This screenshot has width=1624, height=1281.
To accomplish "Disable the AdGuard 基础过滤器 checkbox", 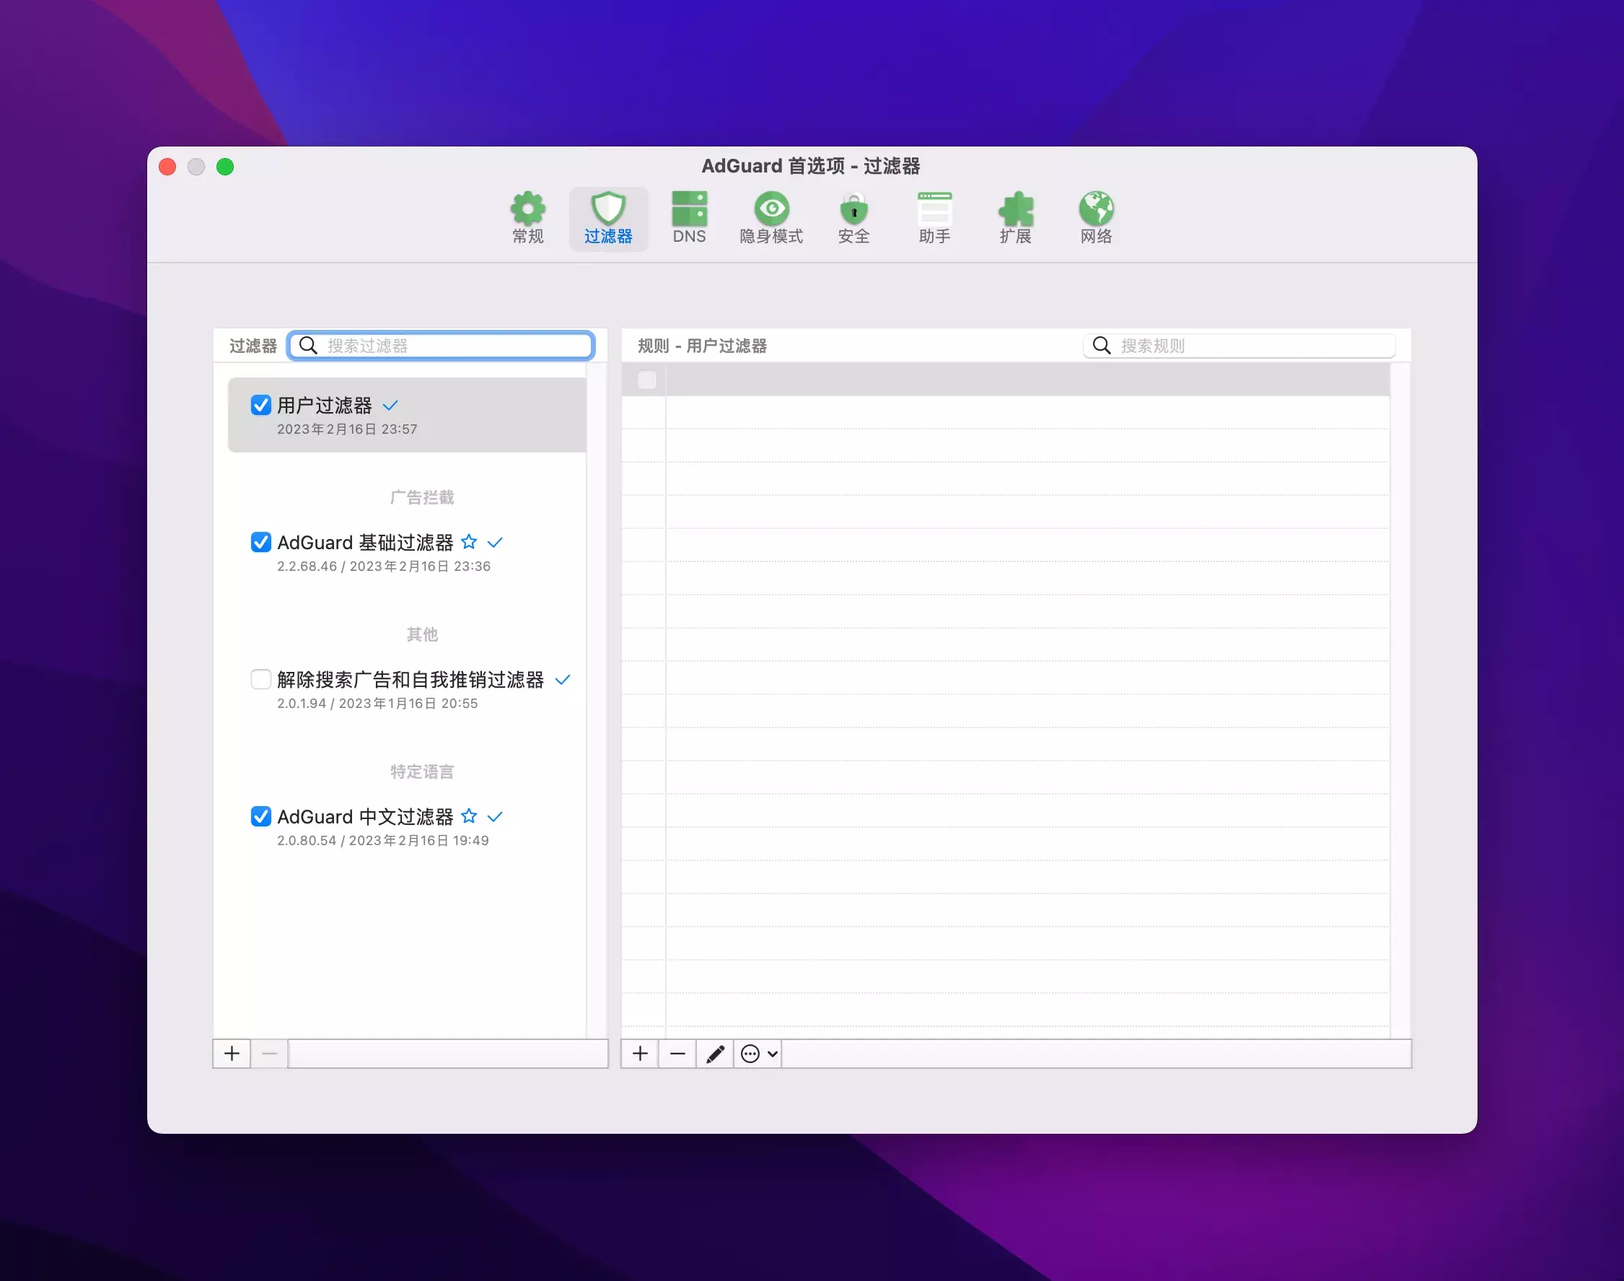I will click(x=261, y=541).
